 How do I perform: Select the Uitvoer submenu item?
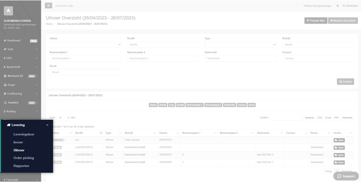coord(19,150)
